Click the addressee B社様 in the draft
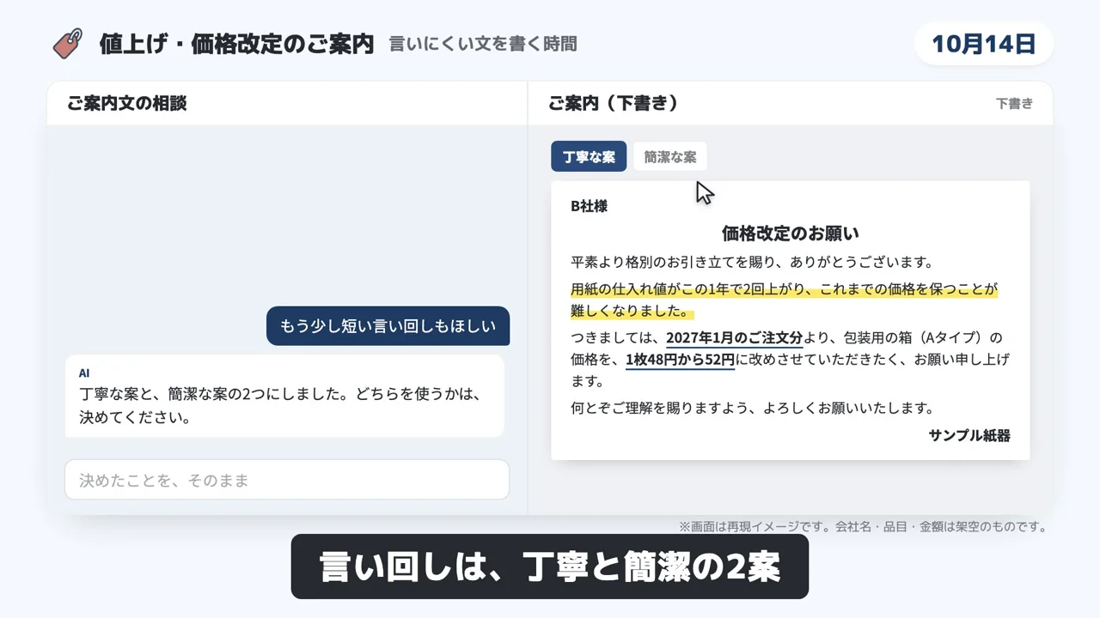This screenshot has width=1100, height=618. coord(589,206)
